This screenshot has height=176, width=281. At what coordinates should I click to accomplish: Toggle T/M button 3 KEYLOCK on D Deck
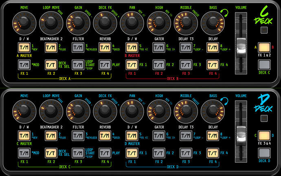78,136
